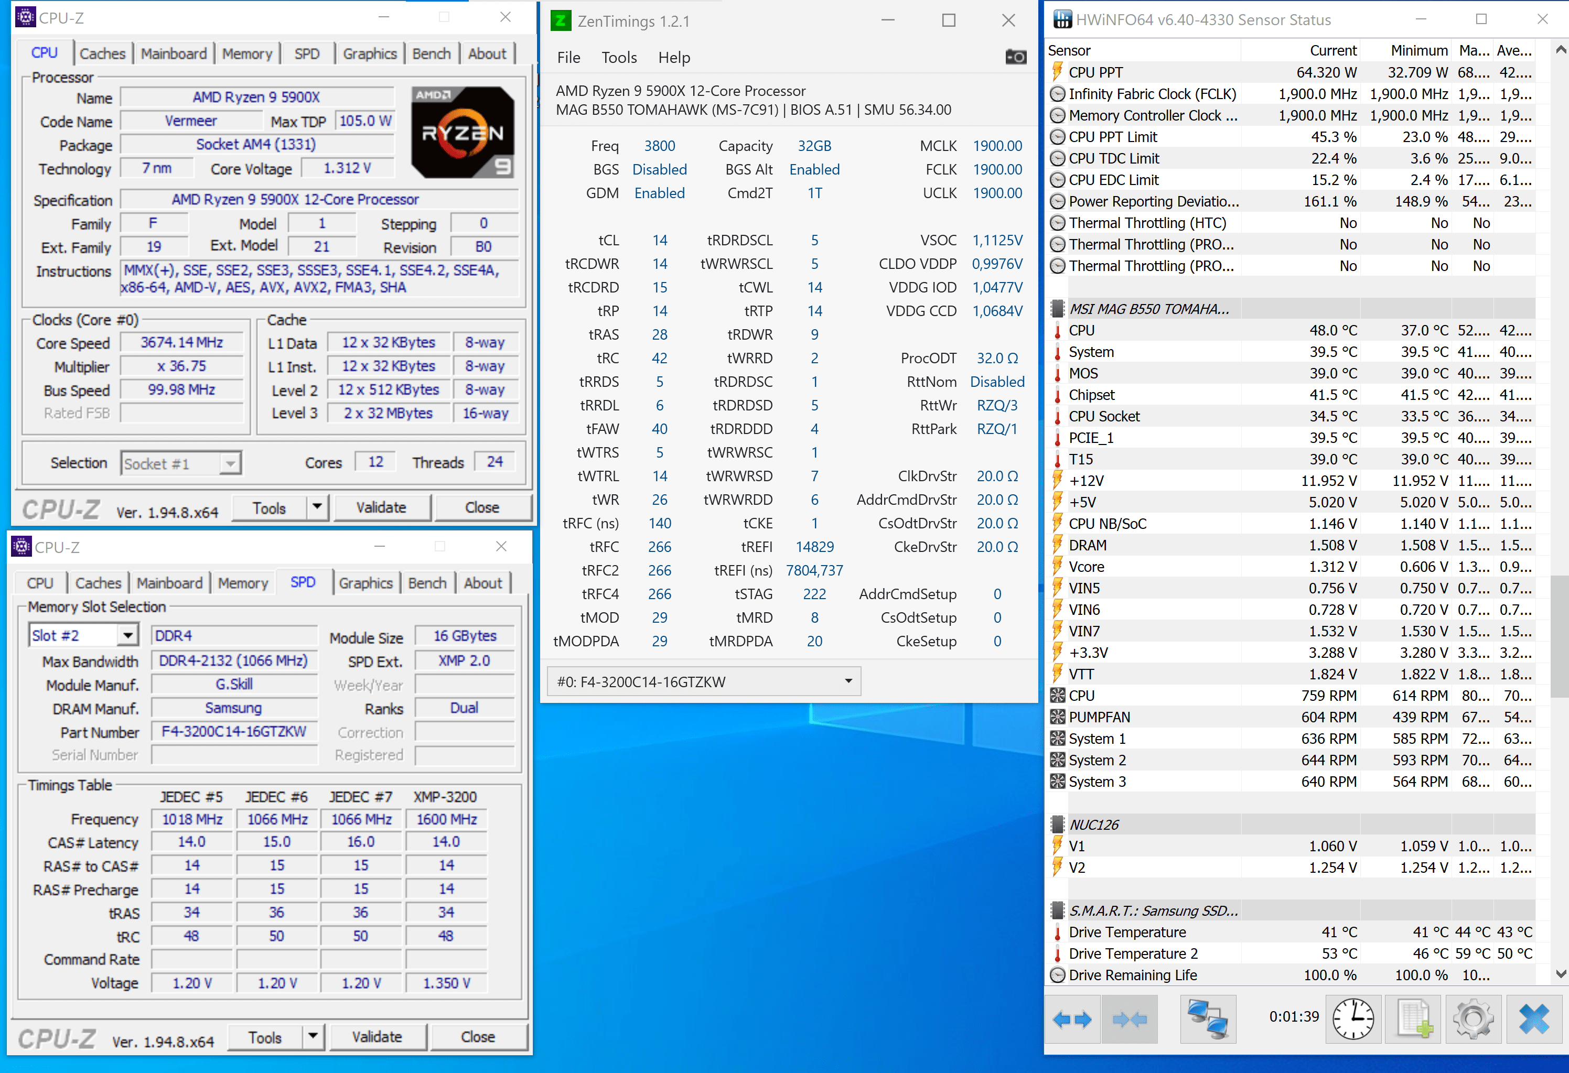Image resolution: width=1569 pixels, height=1073 pixels.
Task: Click Close button in bottom CPU-Z
Action: (x=478, y=1036)
